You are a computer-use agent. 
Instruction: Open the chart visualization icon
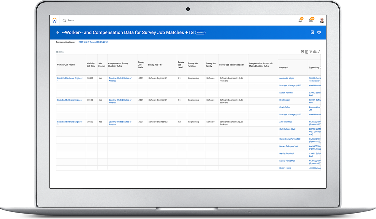click(314, 51)
